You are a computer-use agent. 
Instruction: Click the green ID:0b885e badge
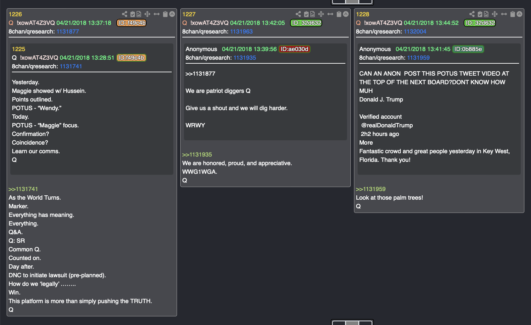click(x=468, y=49)
